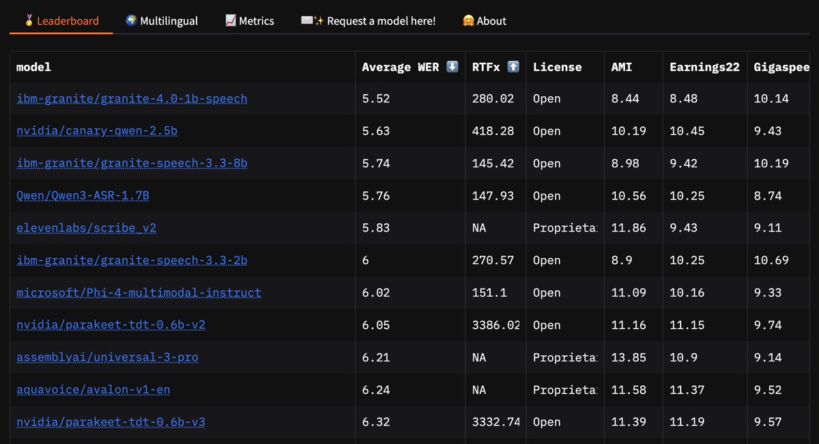The width and height of the screenshot is (819, 444).
Task: Select RTFx value 280.02
Action: coord(493,99)
